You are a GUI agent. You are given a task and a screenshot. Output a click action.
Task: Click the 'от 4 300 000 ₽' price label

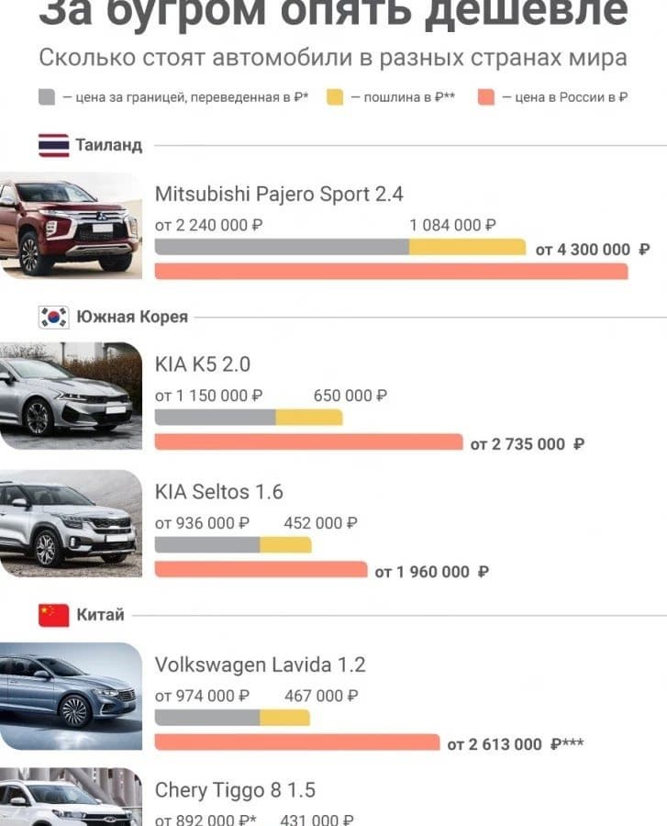pyautogui.click(x=592, y=249)
